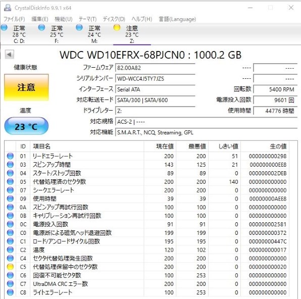The height and width of the screenshot is (299, 301).
Task: Click status orb of C0 磁気ヘッド退避回数 row
Action: [10, 233]
